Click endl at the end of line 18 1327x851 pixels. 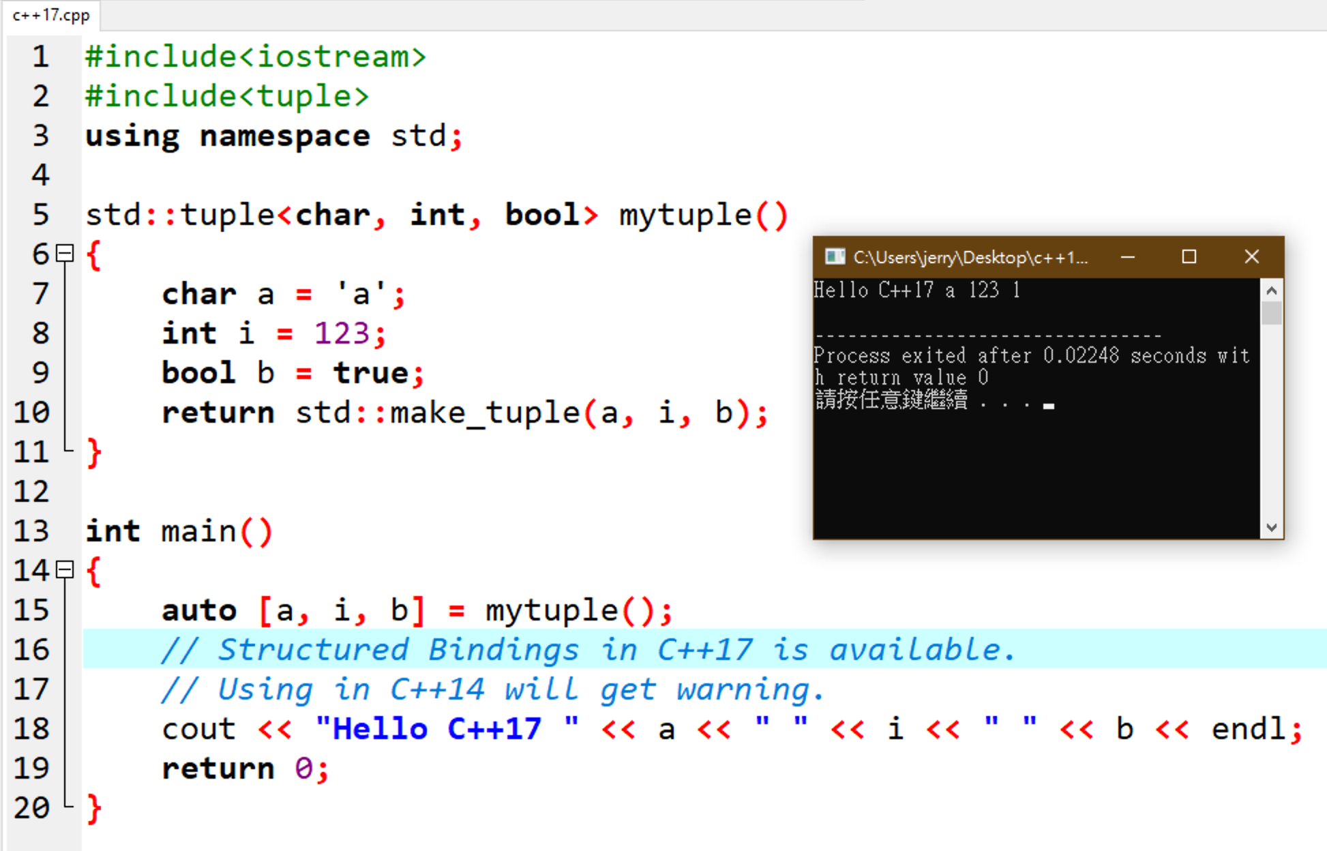(x=1248, y=729)
